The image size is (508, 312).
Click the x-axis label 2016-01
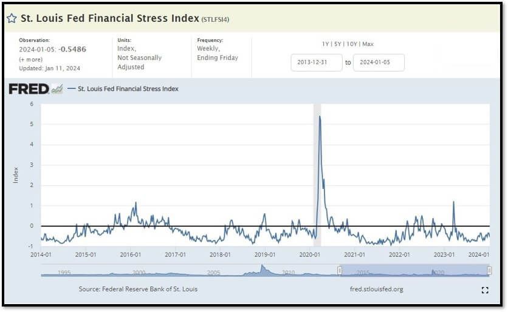click(x=130, y=254)
